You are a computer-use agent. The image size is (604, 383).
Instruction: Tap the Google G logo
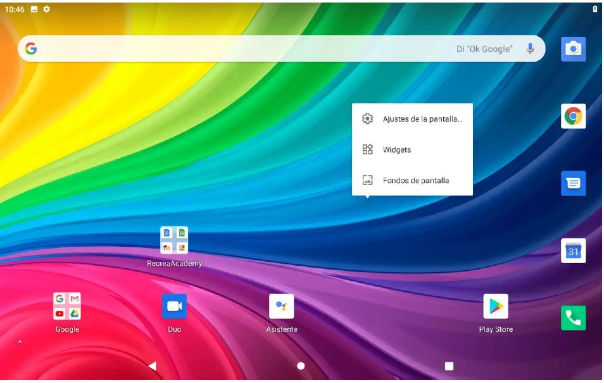pos(31,49)
